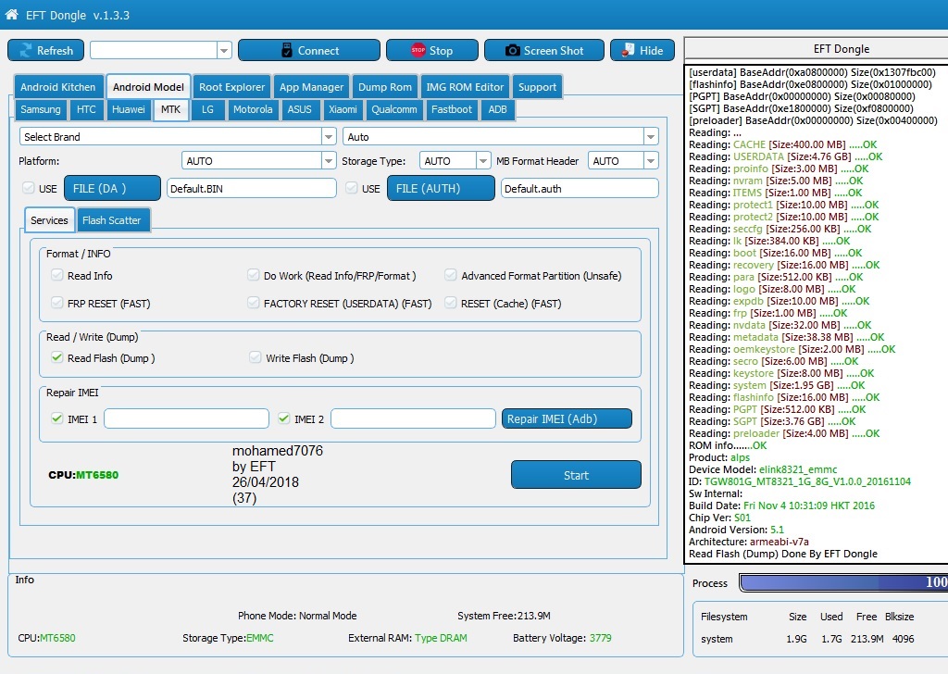Toggle the Read Info checkbox

pos(57,275)
